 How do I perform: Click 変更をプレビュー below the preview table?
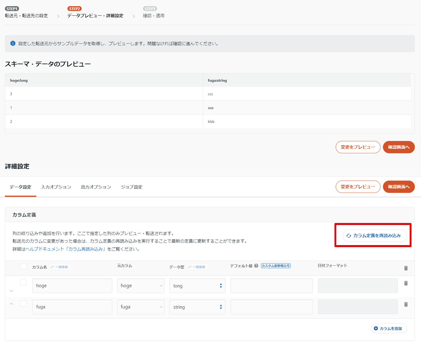tap(358, 147)
